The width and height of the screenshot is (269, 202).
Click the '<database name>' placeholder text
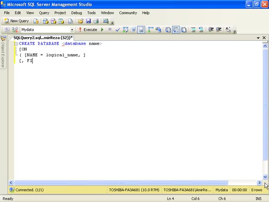pyautogui.click(x=82, y=43)
